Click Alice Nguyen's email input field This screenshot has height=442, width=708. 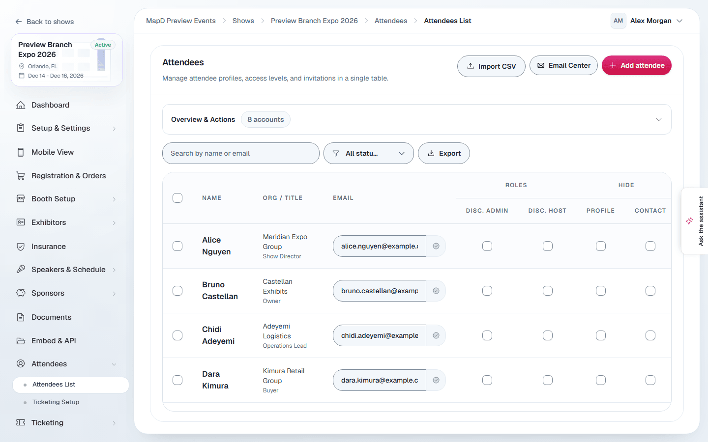380,246
